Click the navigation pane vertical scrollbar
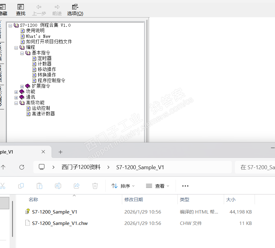This screenshot has height=248, width=275. pos(12,219)
